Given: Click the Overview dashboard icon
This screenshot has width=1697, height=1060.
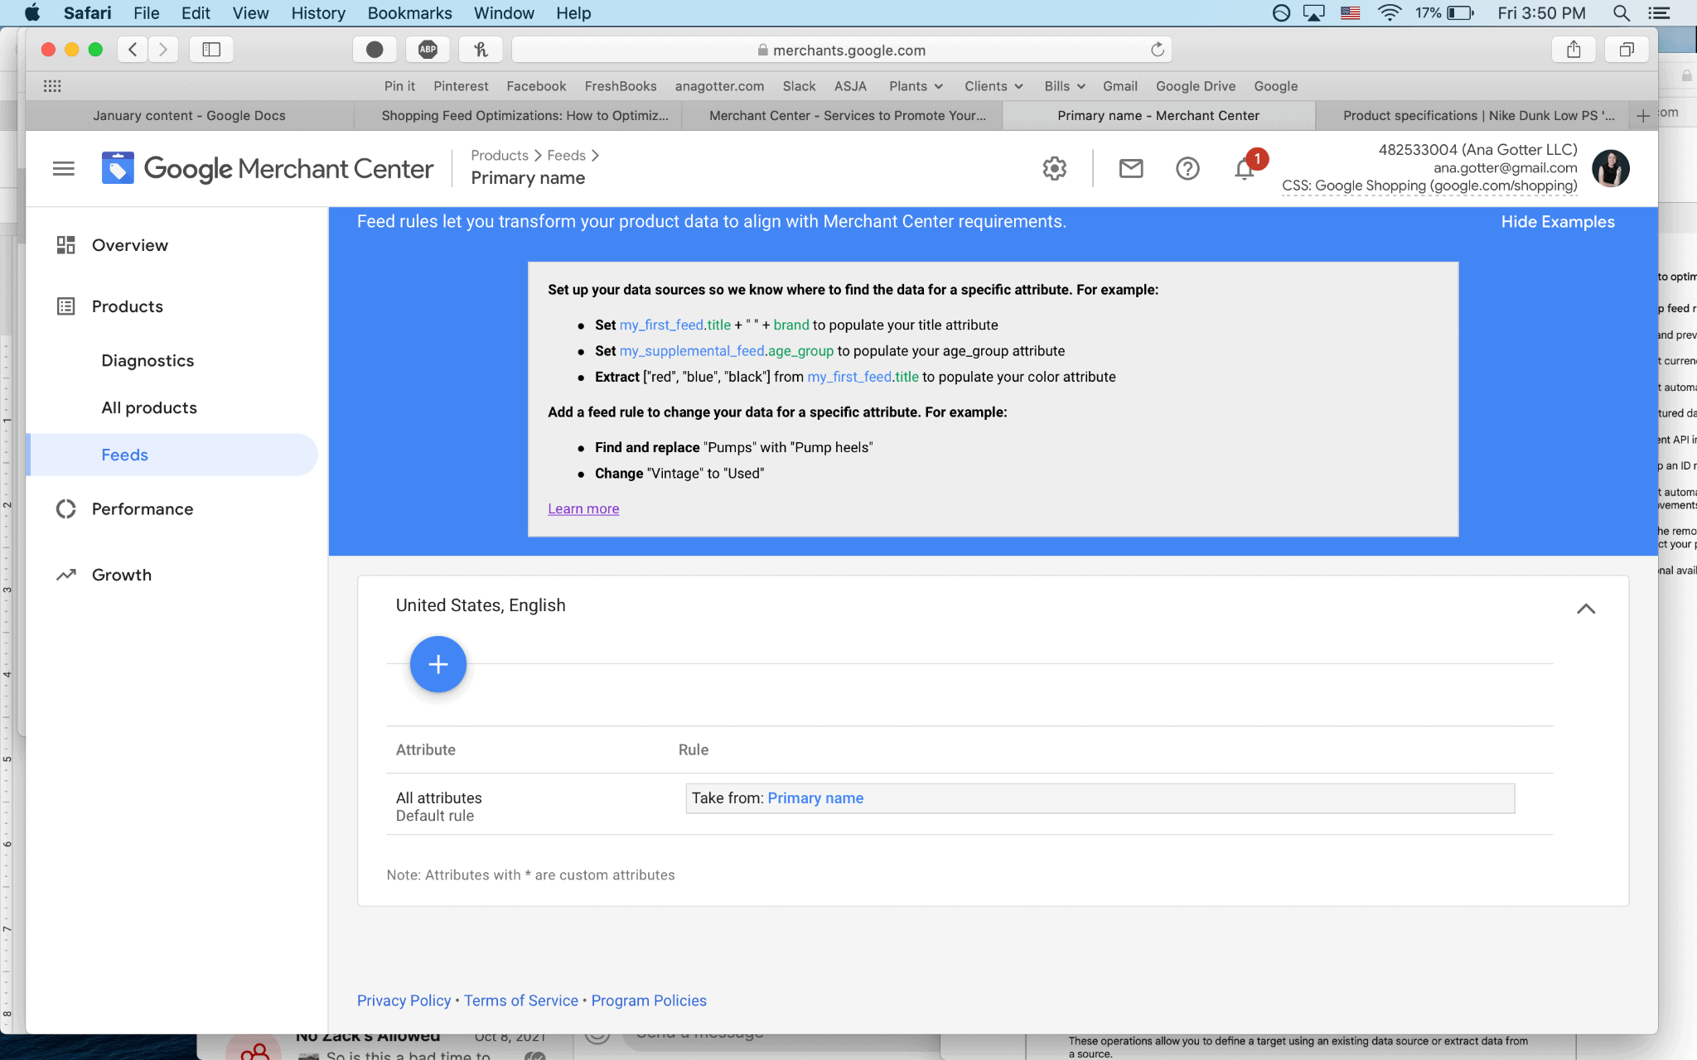Looking at the screenshot, I should [x=65, y=245].
